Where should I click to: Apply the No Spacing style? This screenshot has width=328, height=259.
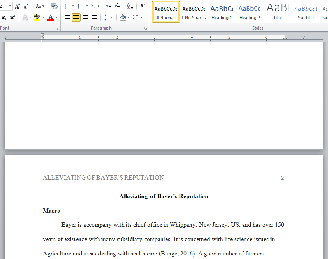coord(194,12)
